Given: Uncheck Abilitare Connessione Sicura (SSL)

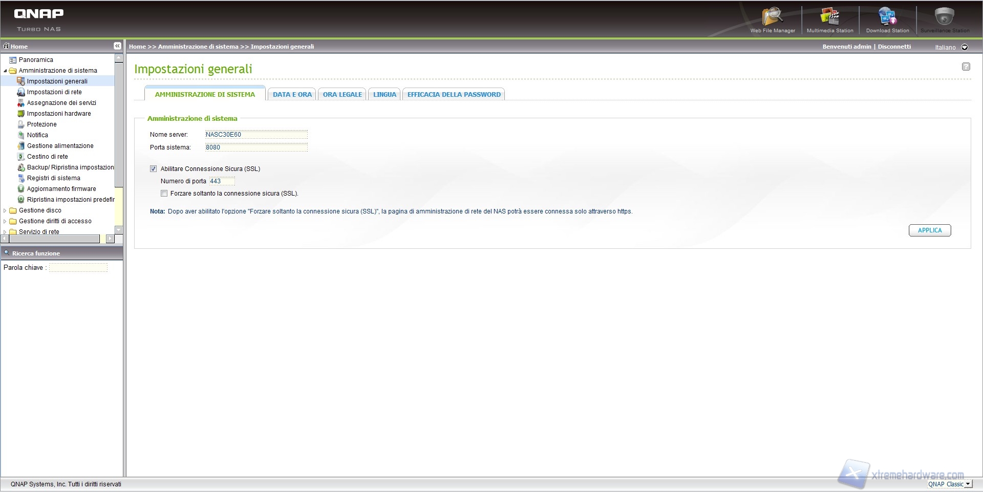Looking at the screenshot, I should click(154, 169).
